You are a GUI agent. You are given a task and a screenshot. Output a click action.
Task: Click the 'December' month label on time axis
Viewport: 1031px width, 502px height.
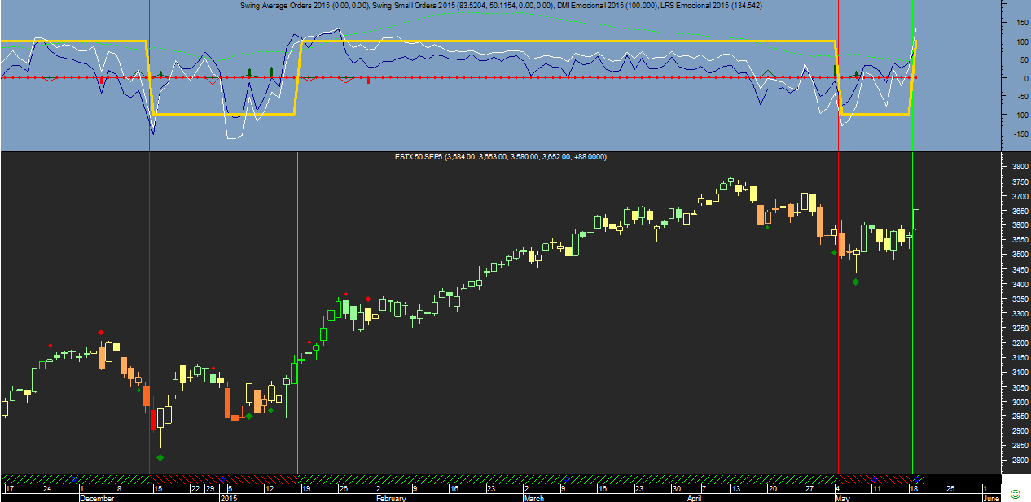[x=98, y=497]
